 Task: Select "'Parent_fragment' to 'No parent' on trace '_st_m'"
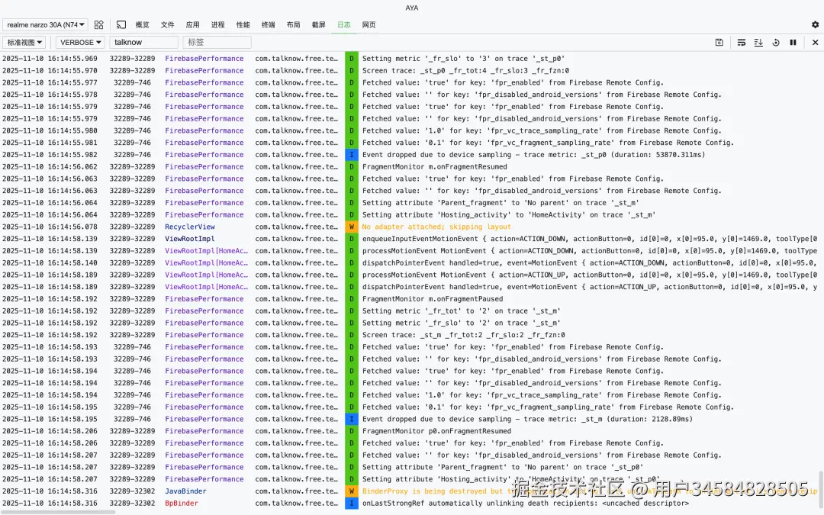pyautogui.click(x=501, y=203)
